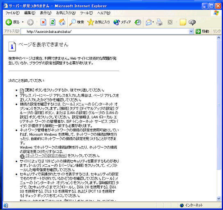Screen dimensions: 223x210
Task: Click the ネットワークの設定の検出 link
Action: (x=46, y=155)
